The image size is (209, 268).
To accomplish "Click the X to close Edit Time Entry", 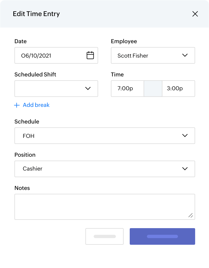I will (195, 14).
